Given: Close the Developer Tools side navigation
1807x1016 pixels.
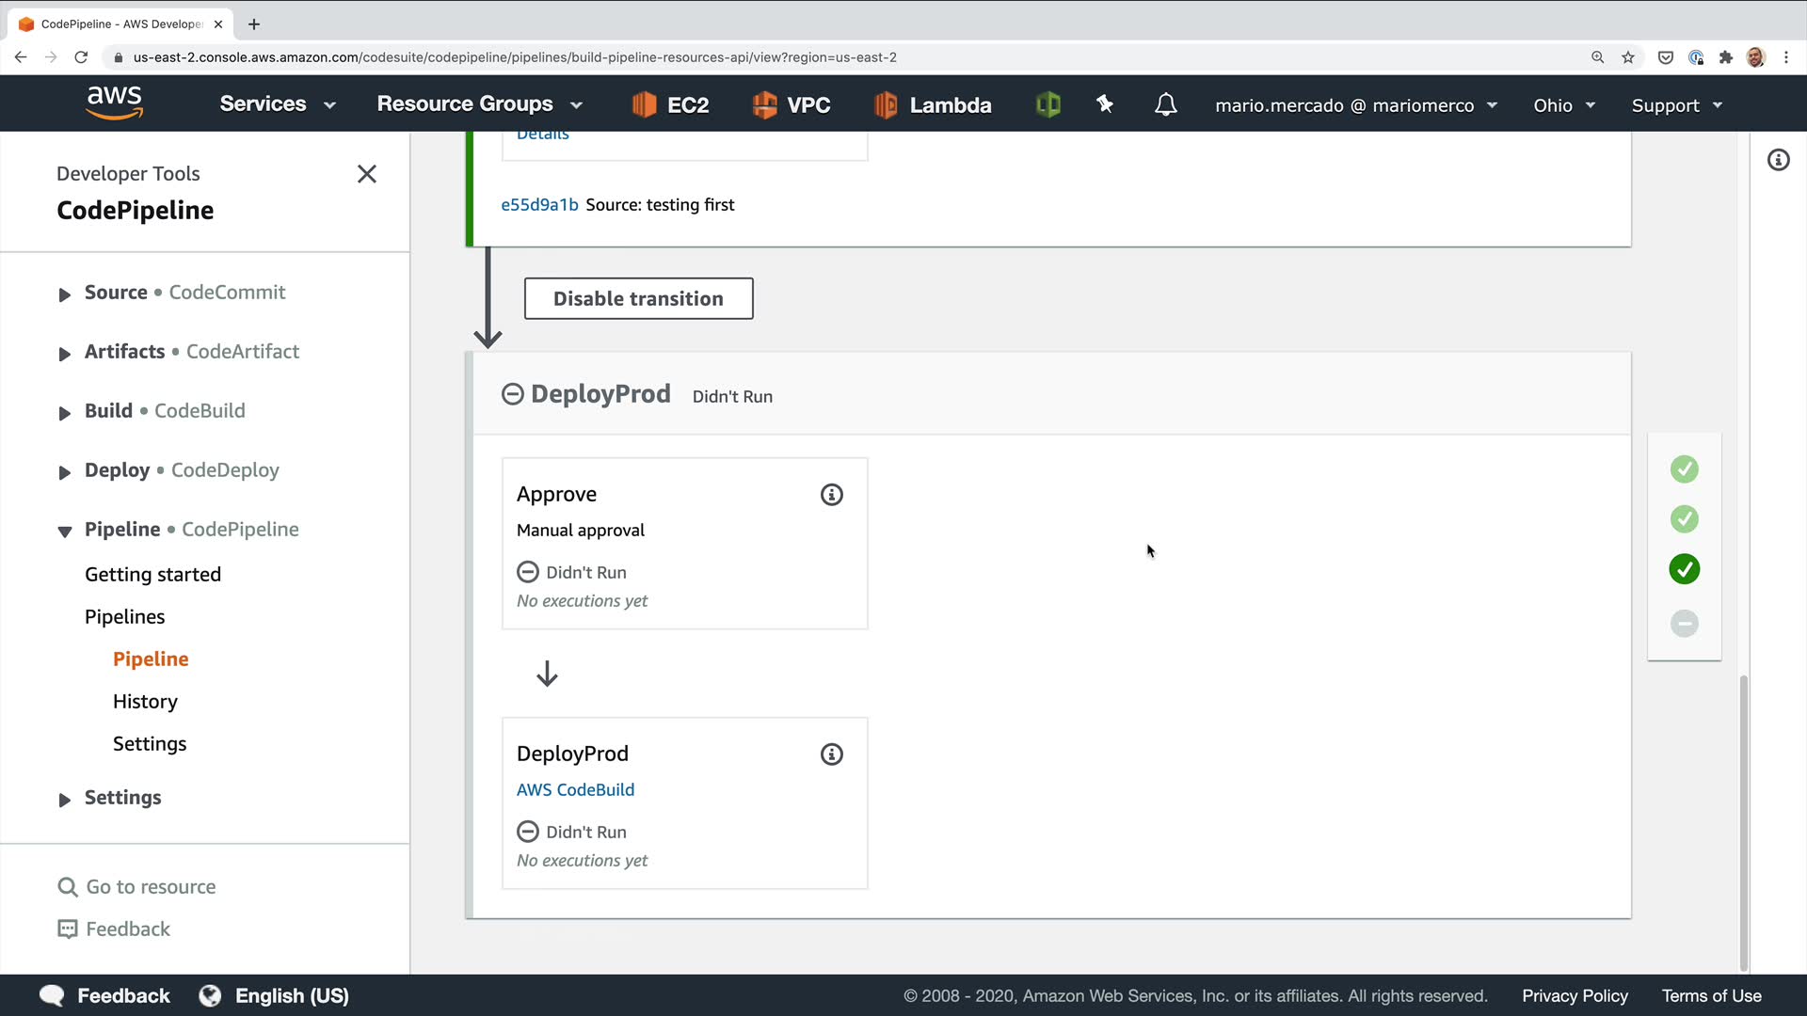Looking at the screenshot, I should click(x=367, y=174).
